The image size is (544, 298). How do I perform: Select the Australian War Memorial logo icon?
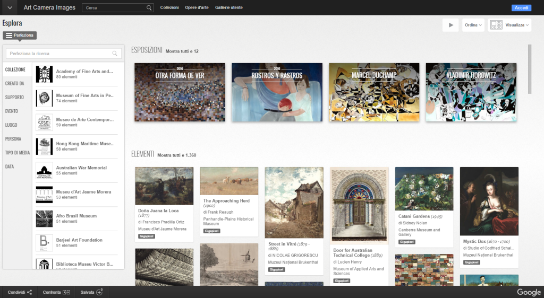point(44,171)
